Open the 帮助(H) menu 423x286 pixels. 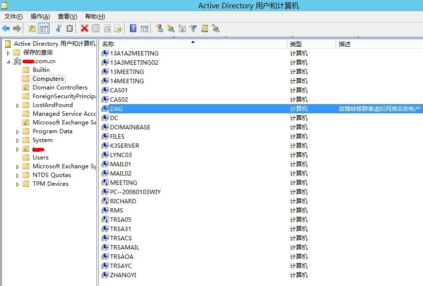pyautogui.click(x=95, y=17)
